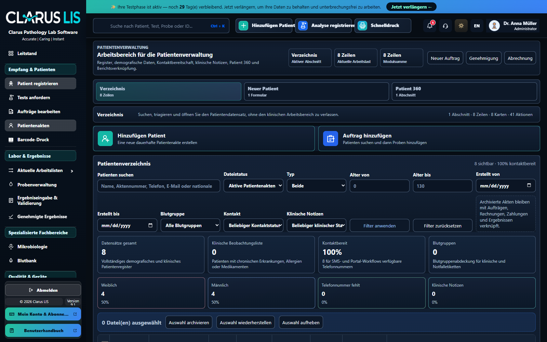Image resolution: width=547 pixels, height=342 pixels.
Task: Click Datensätze gesamt statistic card
Action: point(151,254)
